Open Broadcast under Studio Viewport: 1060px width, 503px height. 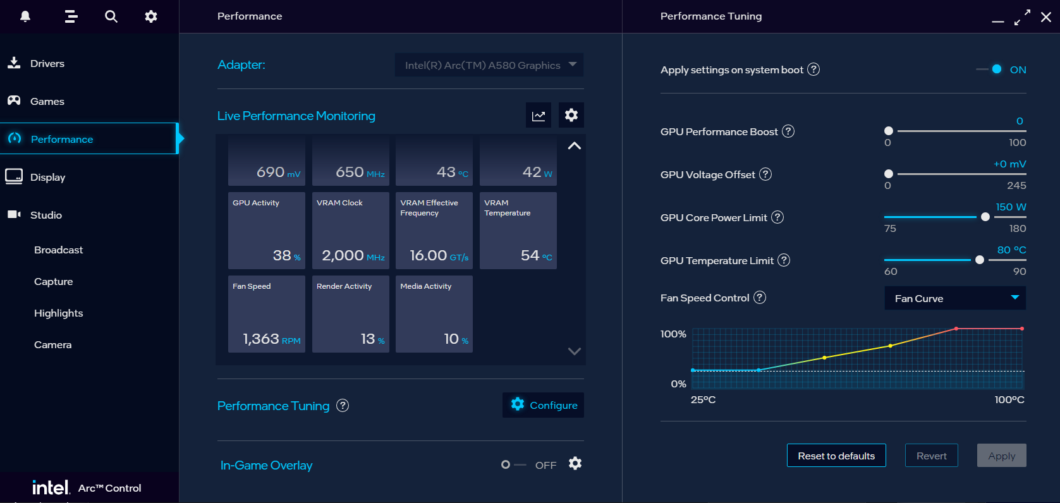tap(58, 250)
